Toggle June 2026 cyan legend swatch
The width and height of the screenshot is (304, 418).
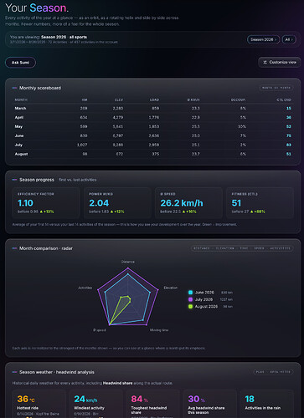tap(190, 293)
